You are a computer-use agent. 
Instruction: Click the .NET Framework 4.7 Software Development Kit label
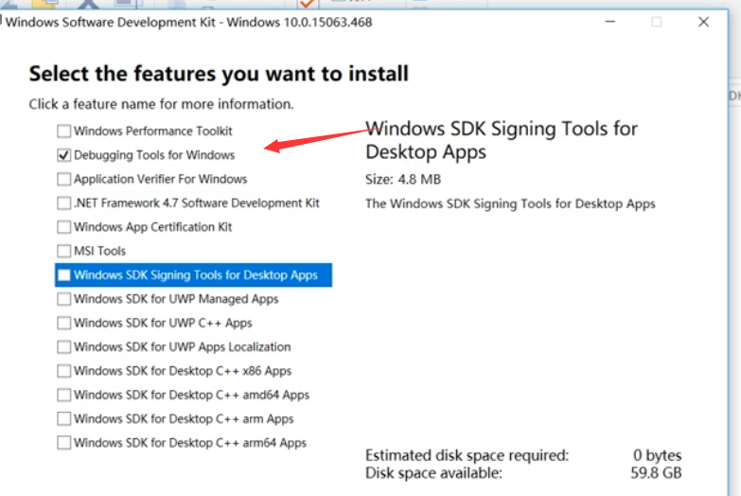(197, 204)
